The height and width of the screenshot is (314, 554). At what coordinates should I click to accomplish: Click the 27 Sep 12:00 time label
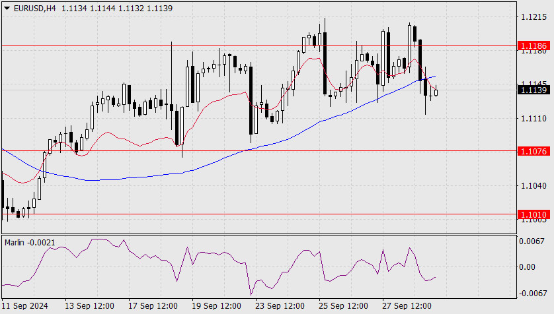click(407, 305)
